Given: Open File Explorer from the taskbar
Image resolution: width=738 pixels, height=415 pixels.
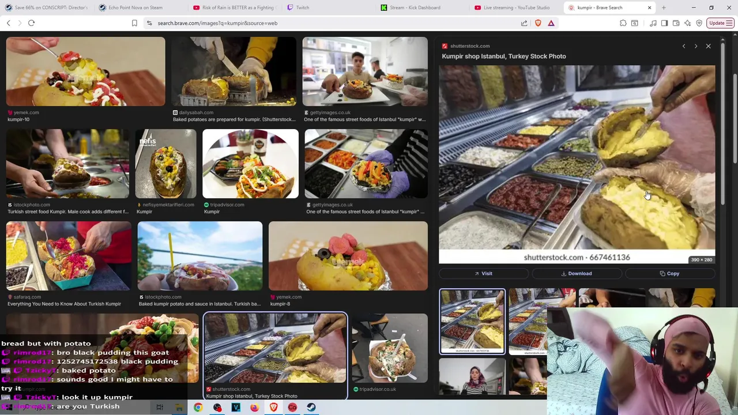Looking at the screenshot, I should pyautogui.click(x=179, y=408).
